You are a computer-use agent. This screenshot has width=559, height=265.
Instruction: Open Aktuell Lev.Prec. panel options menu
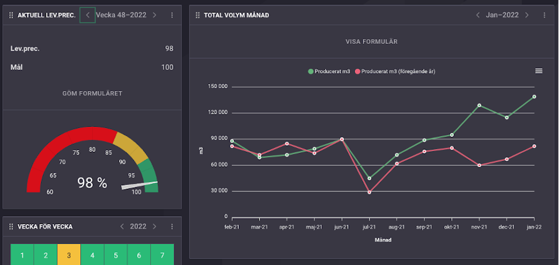tap(172, 15)
